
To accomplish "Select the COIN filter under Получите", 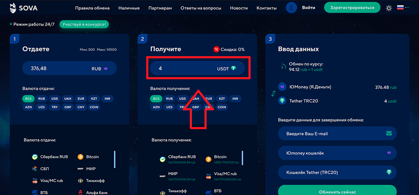I will tap(222, 107).
